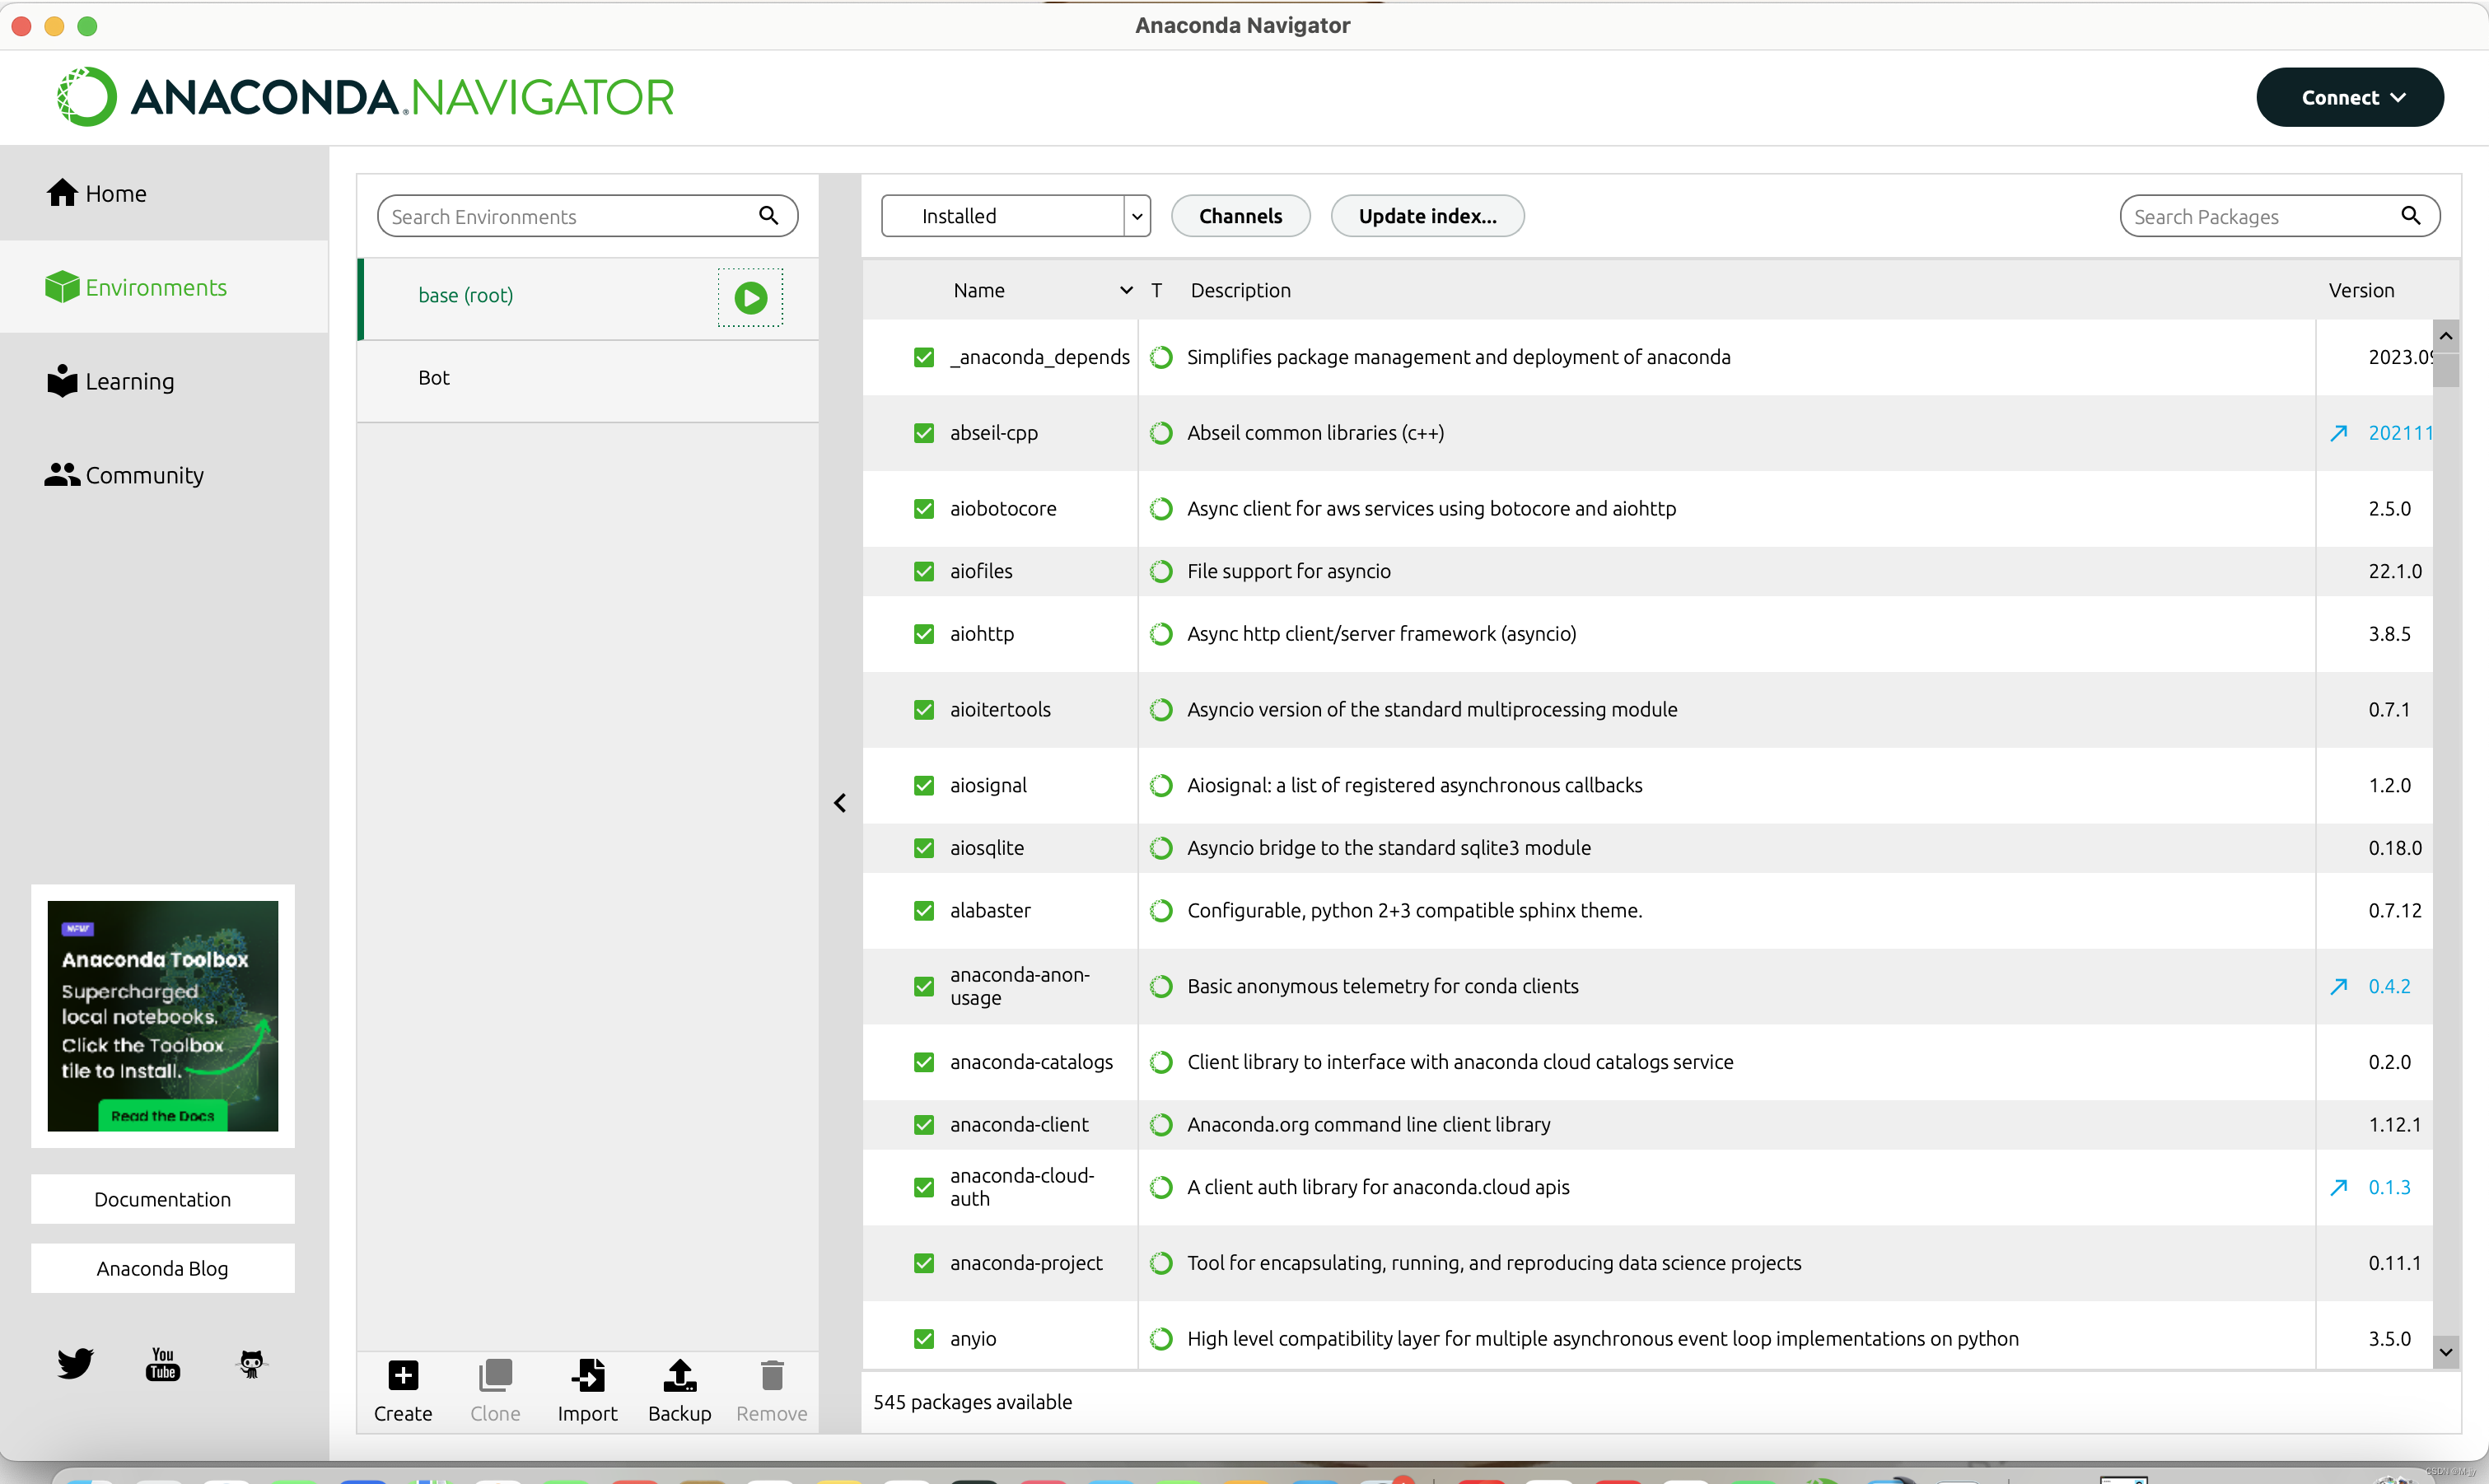Click the update arrow for abseil-cpp

(x=2339, y=433)
